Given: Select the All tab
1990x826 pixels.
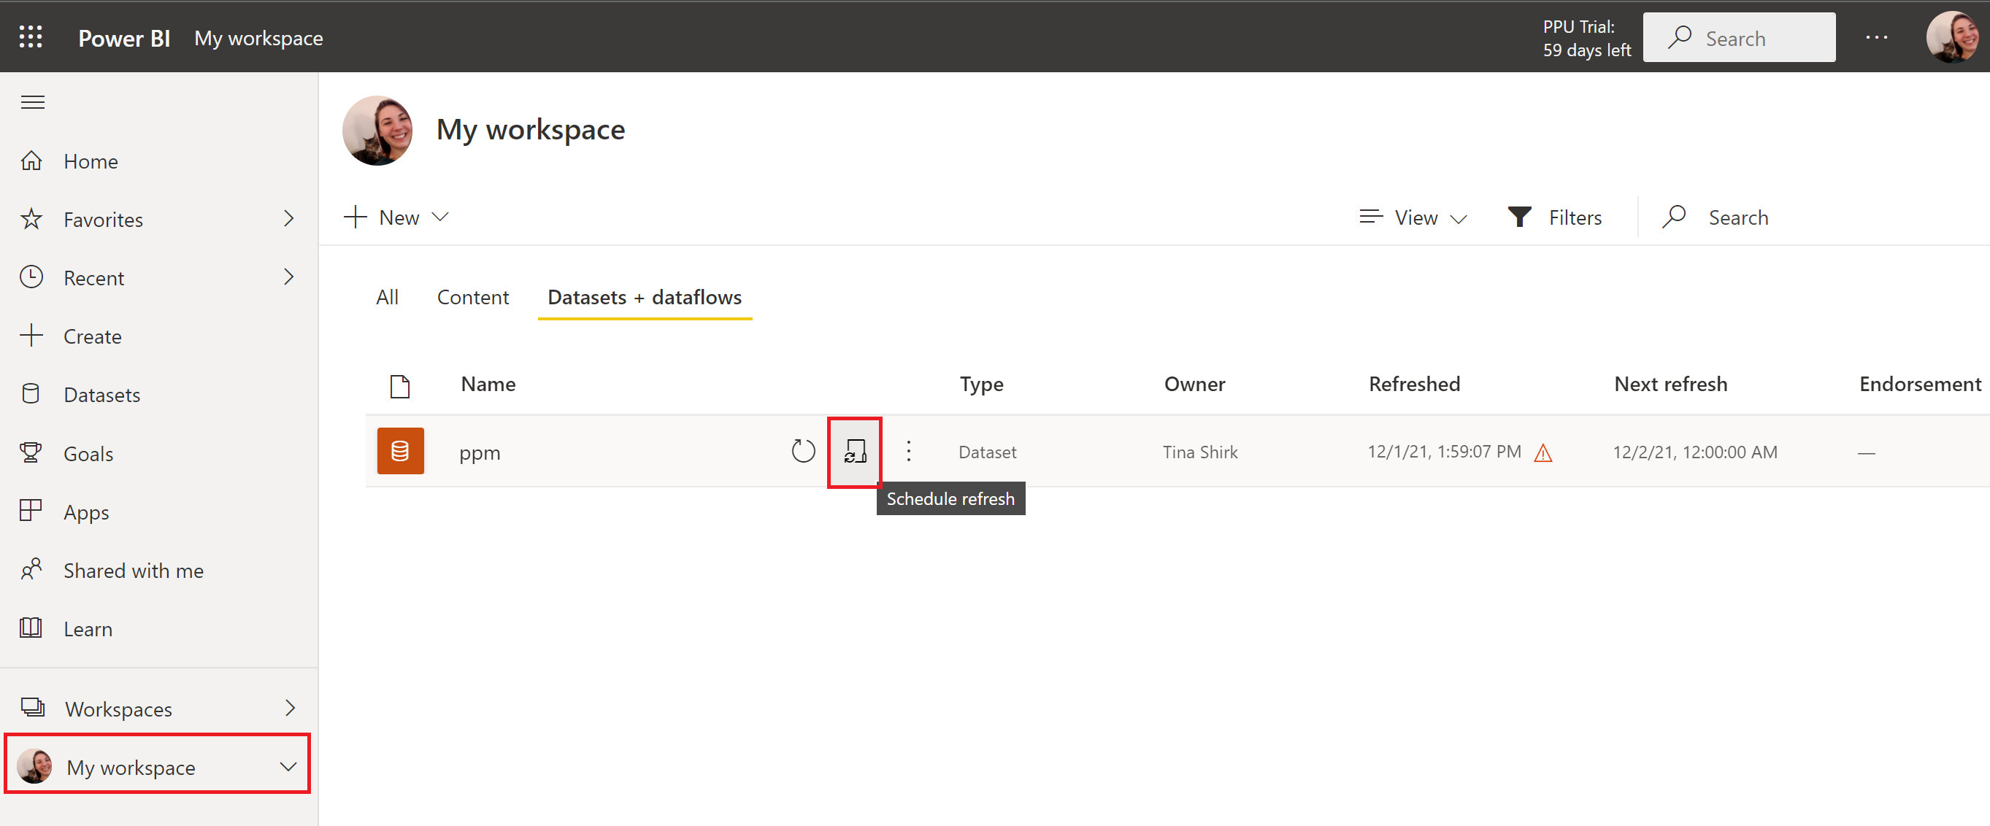Looking at the screenshot, I should pyautogui.click(x=387, y=297).
